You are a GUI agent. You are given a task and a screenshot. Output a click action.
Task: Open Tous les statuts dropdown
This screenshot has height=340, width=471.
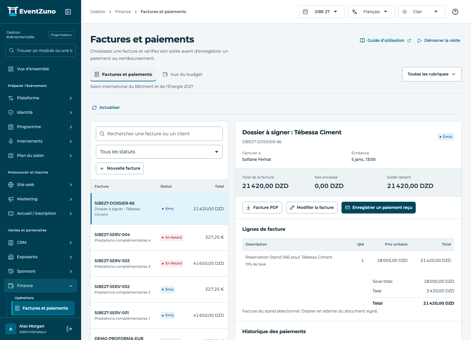[x=159, y=152]
